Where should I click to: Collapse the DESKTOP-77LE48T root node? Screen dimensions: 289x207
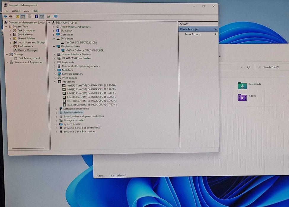click(x=49, y=23)
